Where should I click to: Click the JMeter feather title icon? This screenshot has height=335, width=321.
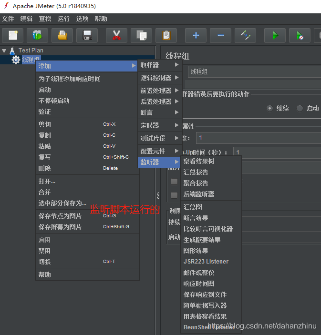pos(7,6)
